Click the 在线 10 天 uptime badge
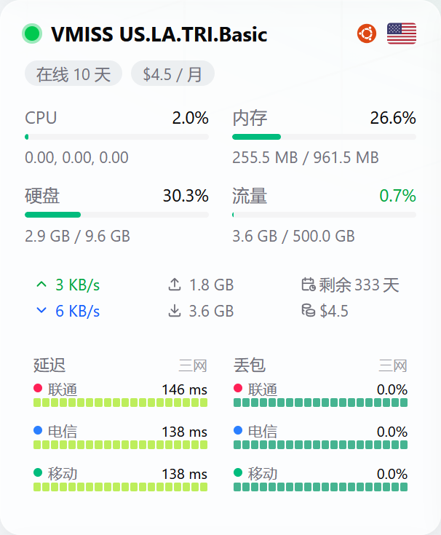Screen dimensions: 441x535 coord(73,74)
